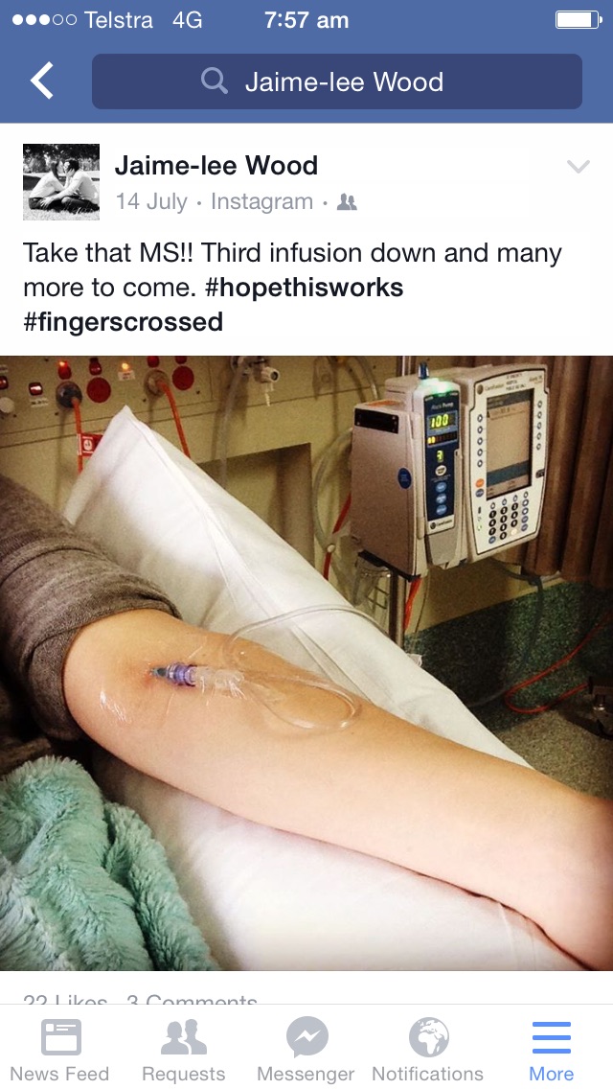This screenshot has width=613, height=1089.
Task: View the 3 Comments link
Action: pyautogui.click(x=192, y=999)
